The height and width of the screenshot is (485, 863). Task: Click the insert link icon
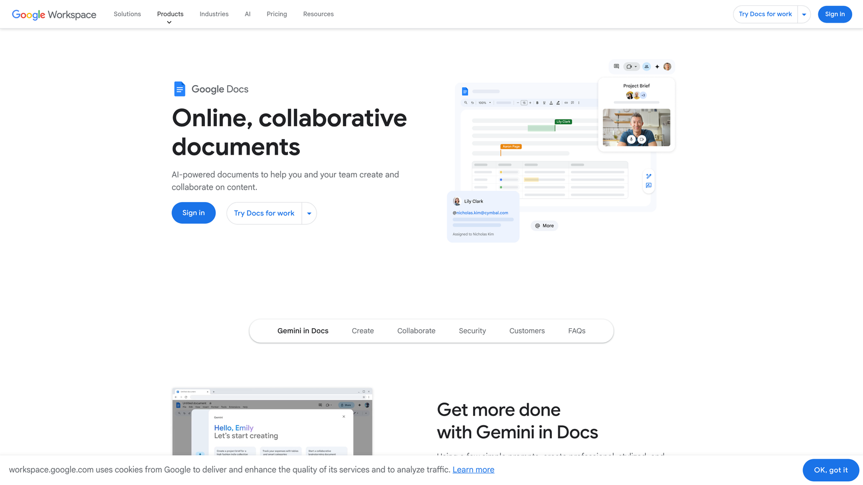(566, 102)
